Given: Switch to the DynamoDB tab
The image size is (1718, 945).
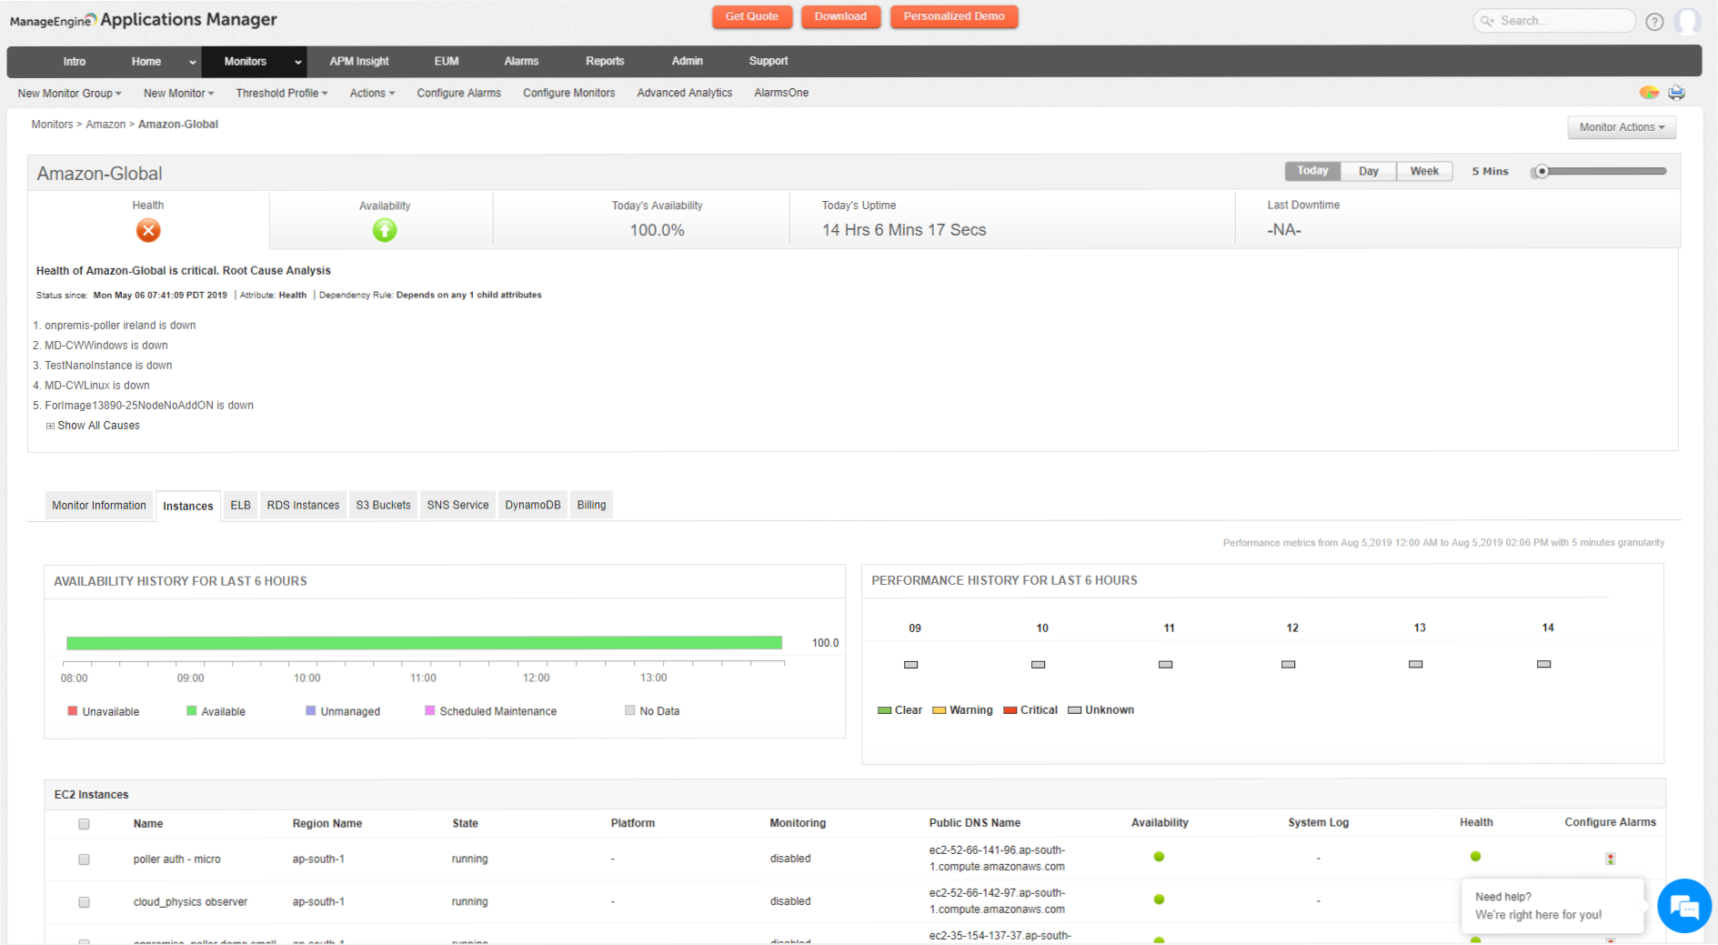Looking at the screenshot, I should coord(533,505).
